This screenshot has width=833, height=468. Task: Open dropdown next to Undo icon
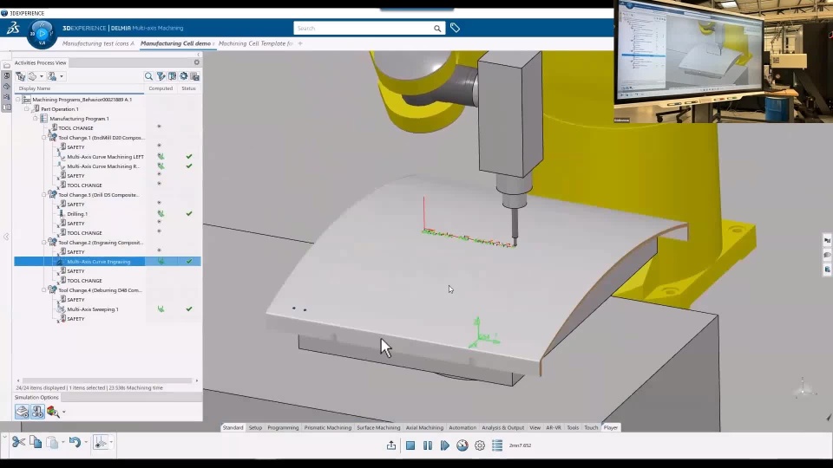[x=86, y=442]
